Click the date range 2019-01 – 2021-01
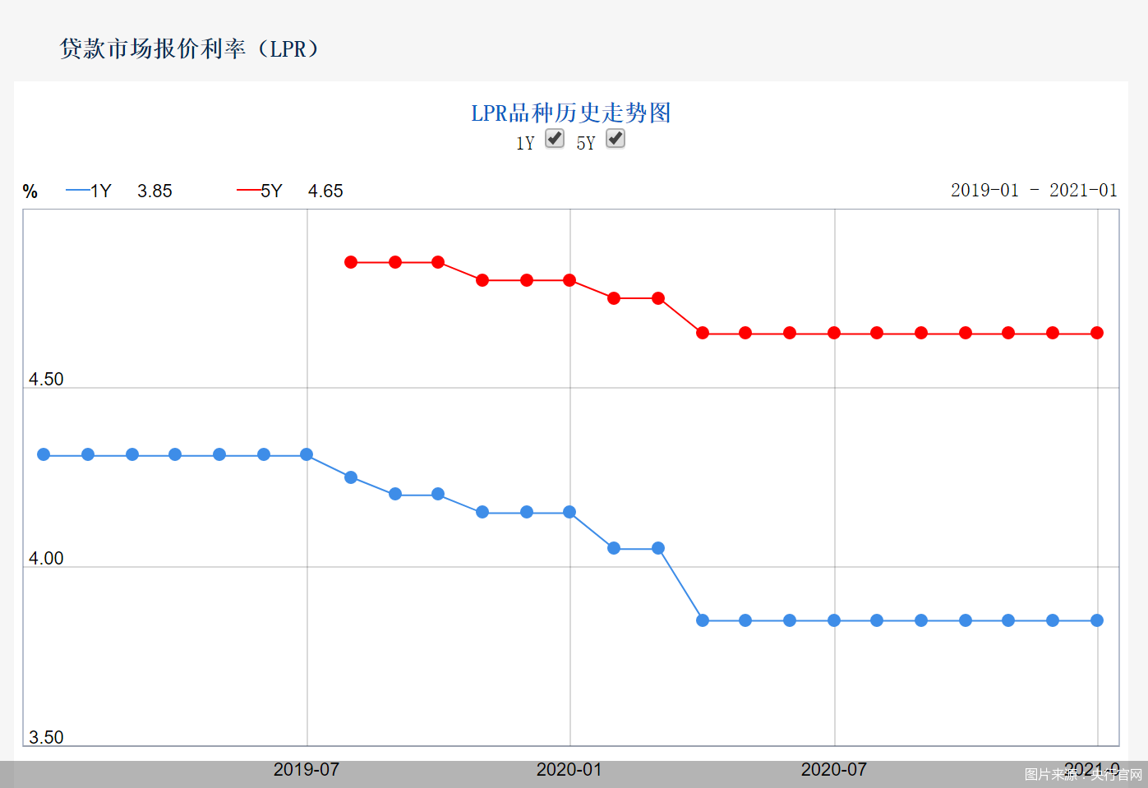1148x788 pixels. point(1034,191)
